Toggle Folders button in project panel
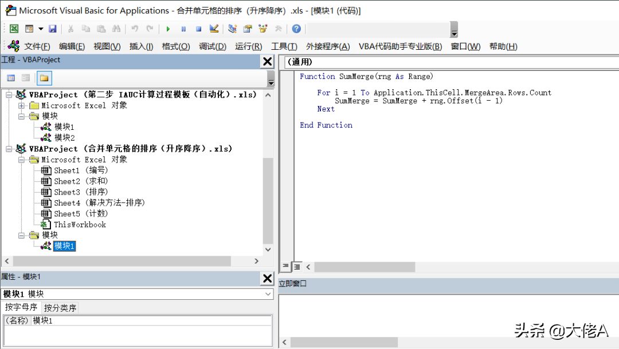 pos(44,78)
